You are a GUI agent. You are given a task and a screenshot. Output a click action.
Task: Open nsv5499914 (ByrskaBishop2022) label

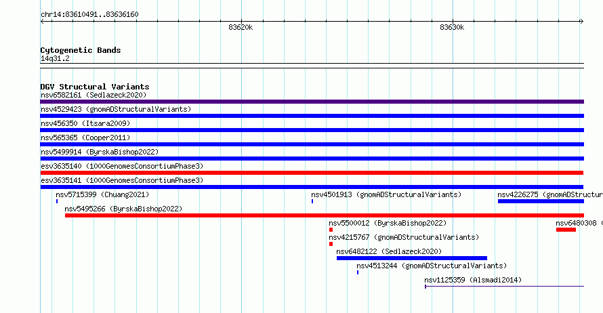click(x=100, y=152)
